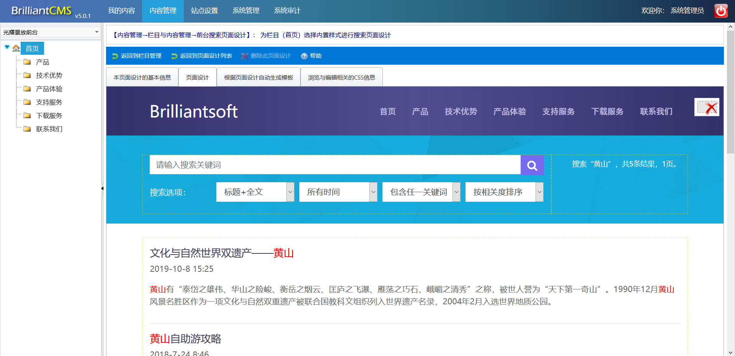Expand the 光耀景放前台 site selector
735x356 pixels.
(97, 32)
